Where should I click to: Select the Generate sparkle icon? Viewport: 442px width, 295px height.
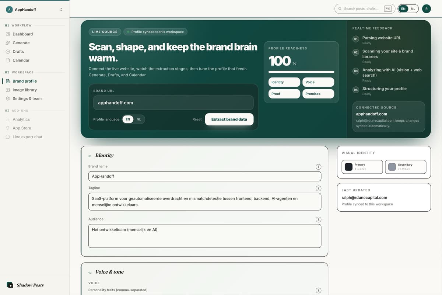click(x=8, y=43)
